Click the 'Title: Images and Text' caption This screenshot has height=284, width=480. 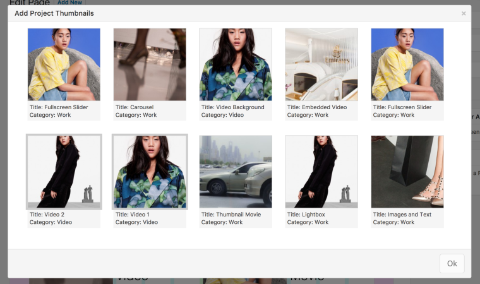pyautogui.click(x=402, y=215)
